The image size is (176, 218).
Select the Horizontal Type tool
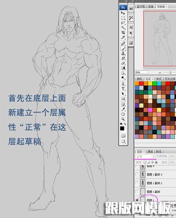[x=123, y=89]
